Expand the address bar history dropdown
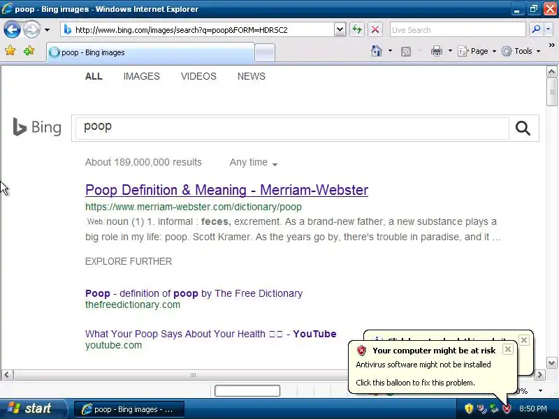Image resolution: width=559 pixels, height=419 pixels. 340,29
